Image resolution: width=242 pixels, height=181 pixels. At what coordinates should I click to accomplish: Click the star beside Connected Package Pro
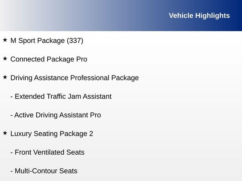(5, 58)
